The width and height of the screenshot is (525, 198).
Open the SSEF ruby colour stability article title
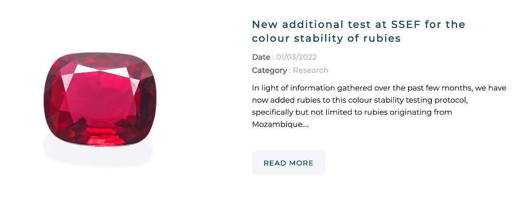pos(358,31)
